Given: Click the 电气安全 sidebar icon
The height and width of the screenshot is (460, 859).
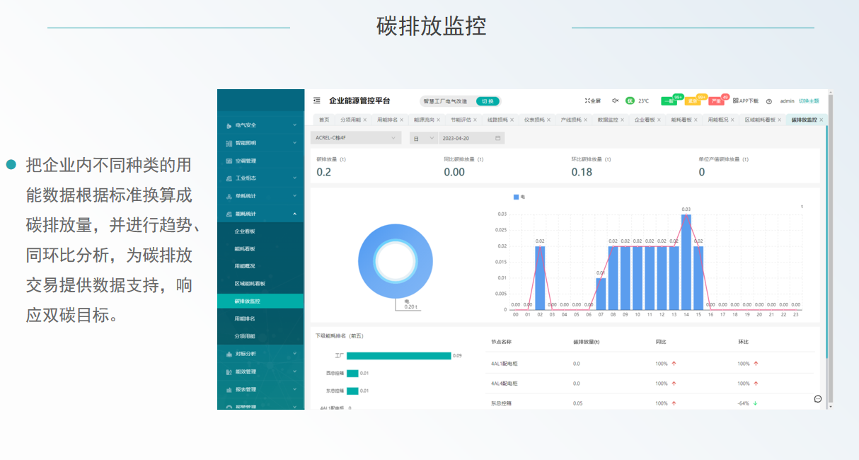Looking at the screenshot, I should 229,125.
